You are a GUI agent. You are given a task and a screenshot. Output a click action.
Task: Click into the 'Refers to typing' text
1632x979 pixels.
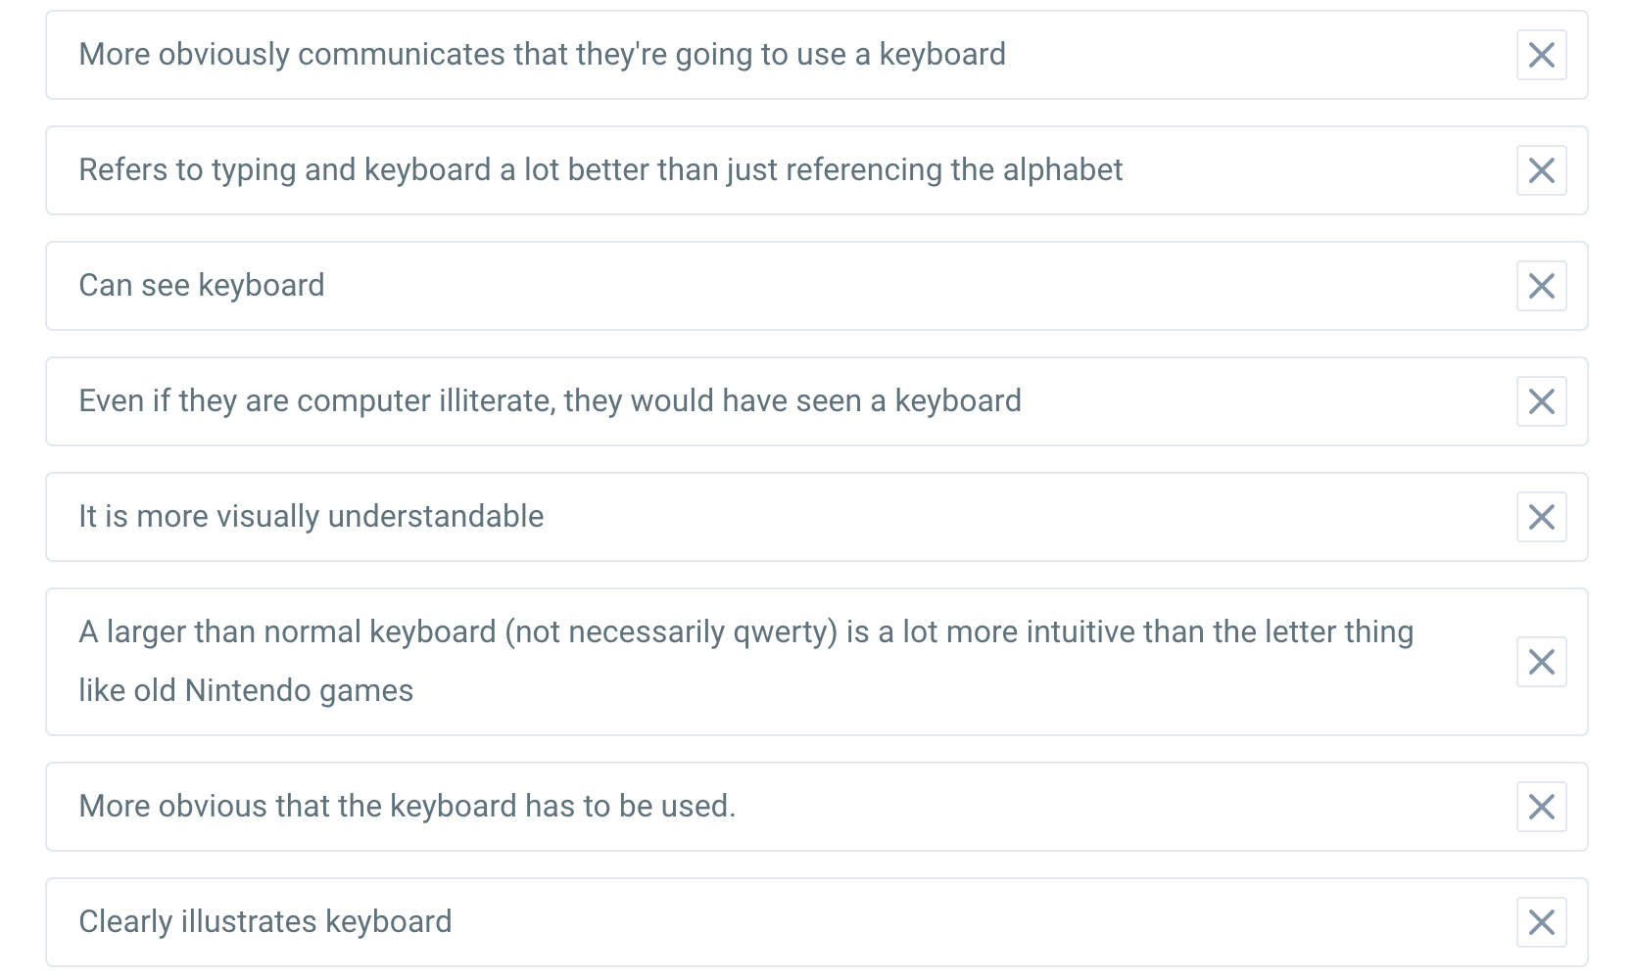pos(600,169)
